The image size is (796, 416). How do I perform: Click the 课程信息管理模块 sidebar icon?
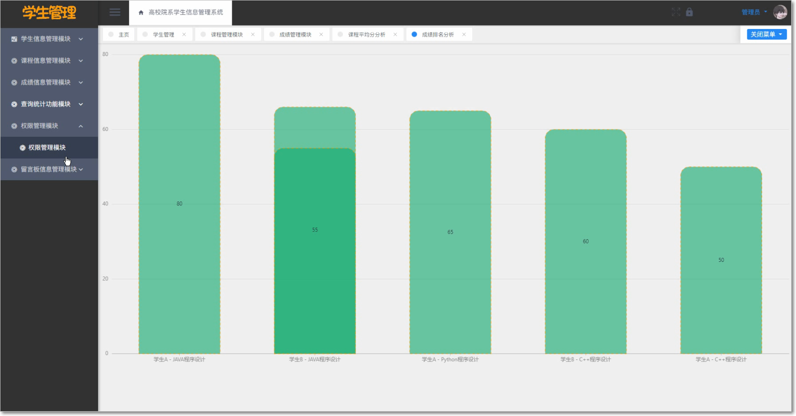(x=14, y=61)
